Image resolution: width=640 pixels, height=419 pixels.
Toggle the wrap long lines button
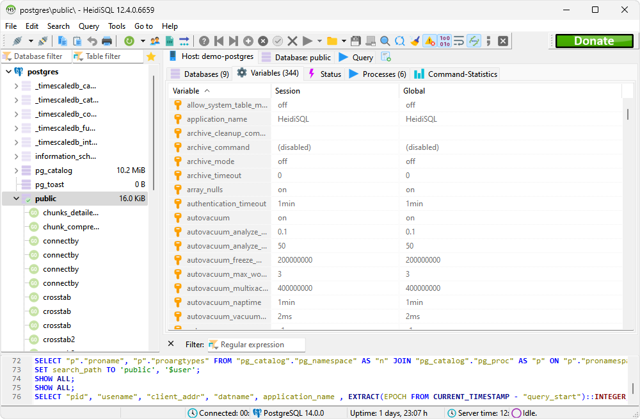pos(459,41)
